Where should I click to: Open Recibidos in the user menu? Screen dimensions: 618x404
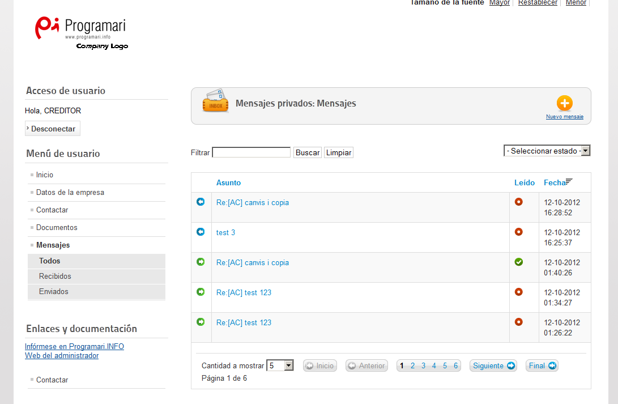55,277
